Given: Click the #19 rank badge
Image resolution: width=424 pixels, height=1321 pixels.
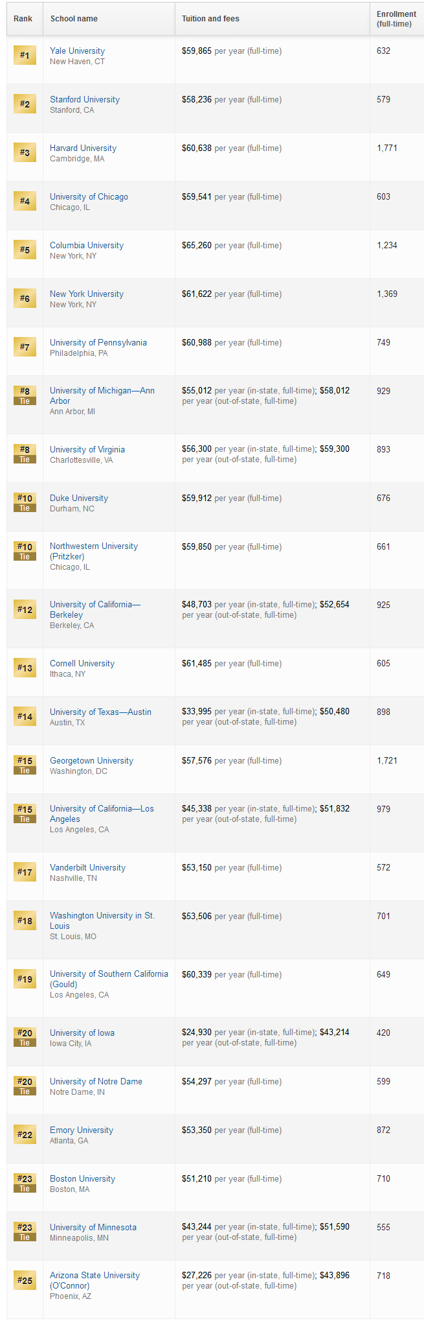Looking at the screenshot, I should (x=25, y=979).
